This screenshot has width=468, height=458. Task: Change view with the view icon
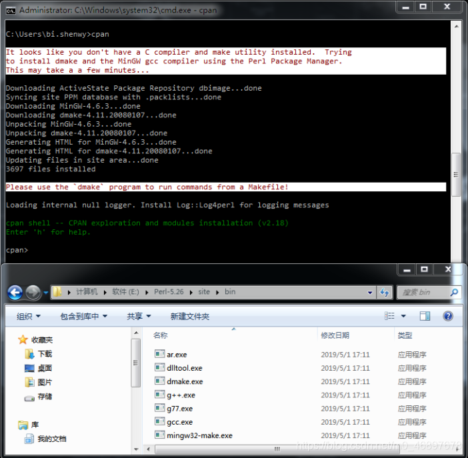[389, 316]
